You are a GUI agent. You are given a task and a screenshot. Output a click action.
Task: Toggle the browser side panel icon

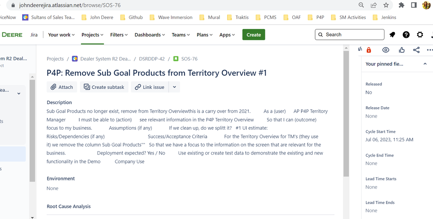[413, 5]
